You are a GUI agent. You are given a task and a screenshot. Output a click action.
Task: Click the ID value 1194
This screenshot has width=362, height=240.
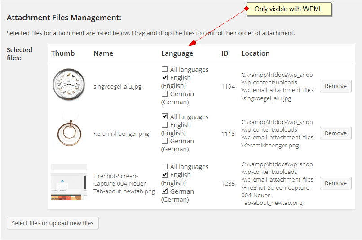228,87
